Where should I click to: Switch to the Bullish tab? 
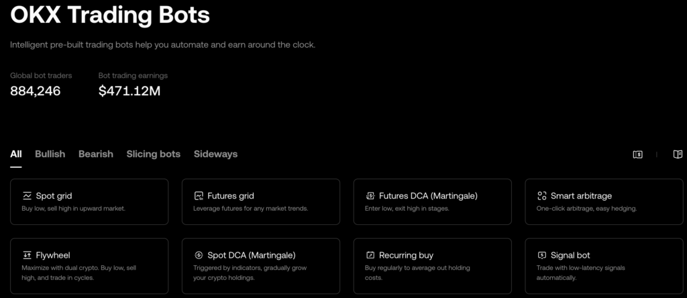click(x=50, y=154)
